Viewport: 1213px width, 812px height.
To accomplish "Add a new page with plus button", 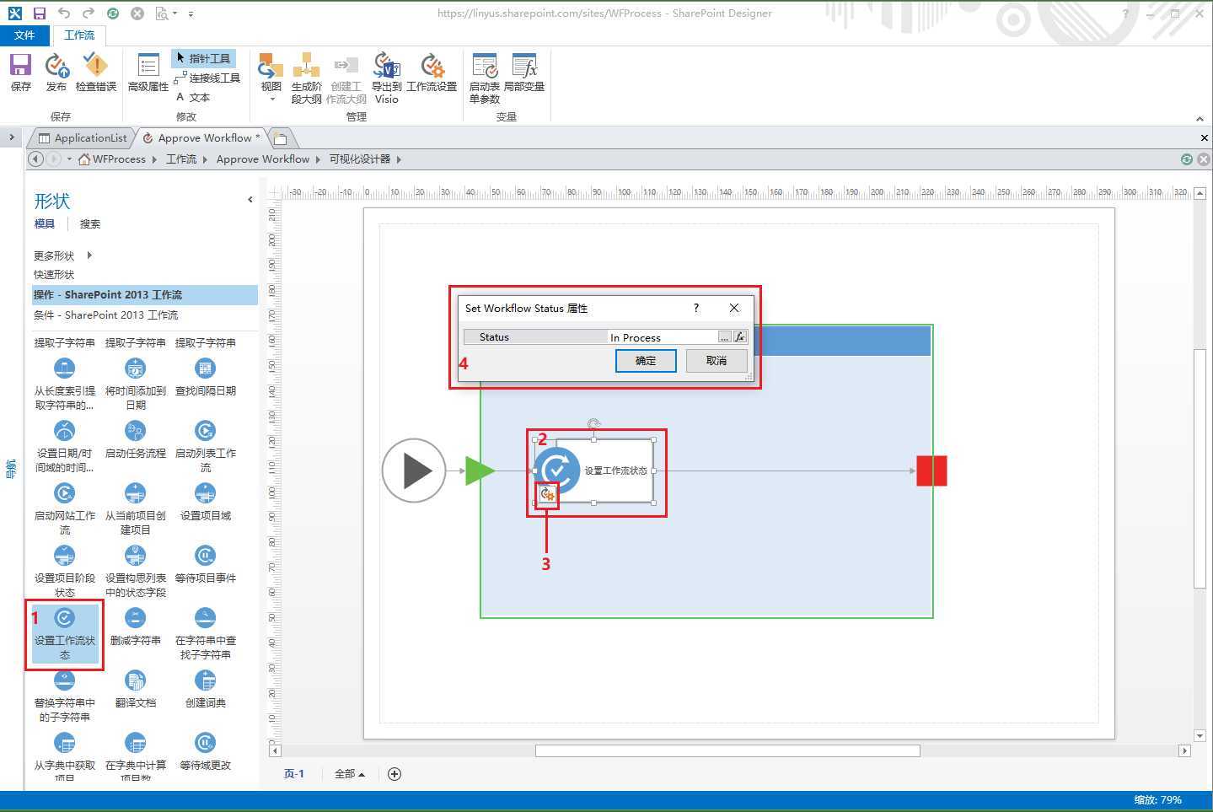I will (x=394, y=774).
